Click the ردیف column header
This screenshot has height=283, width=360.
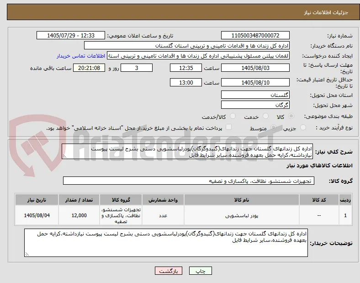[345, 200]
